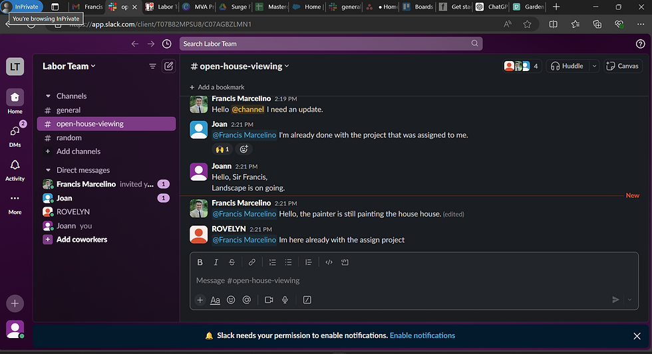
Task: Mention someone with the @ icon
Action: (247, 300)
